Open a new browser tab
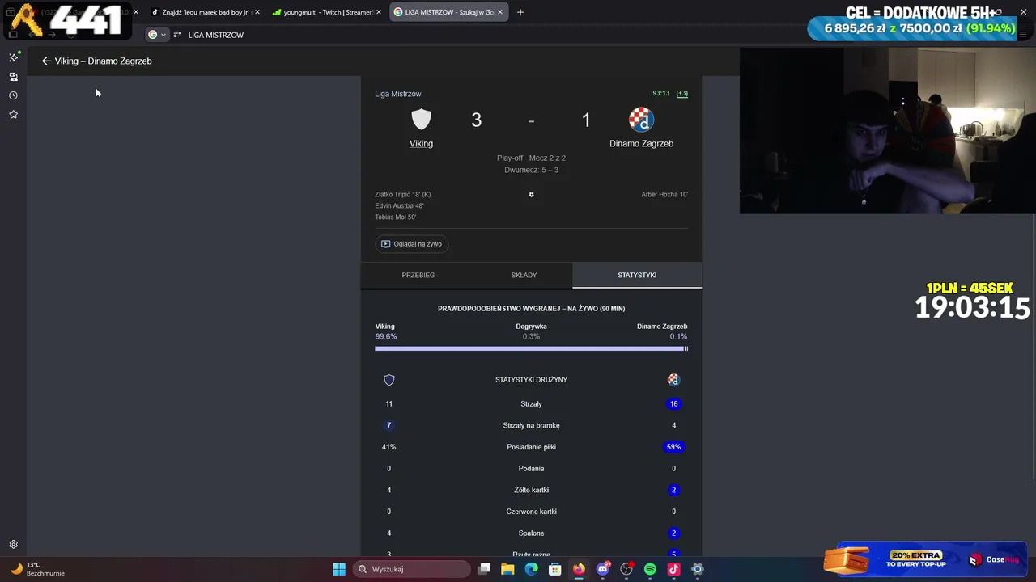This screenshot has width=1036, height=582. coord(520,12)
